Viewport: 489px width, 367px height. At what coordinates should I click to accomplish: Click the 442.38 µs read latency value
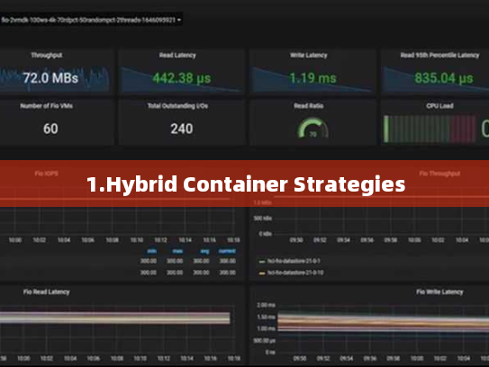tap(182, 78)
